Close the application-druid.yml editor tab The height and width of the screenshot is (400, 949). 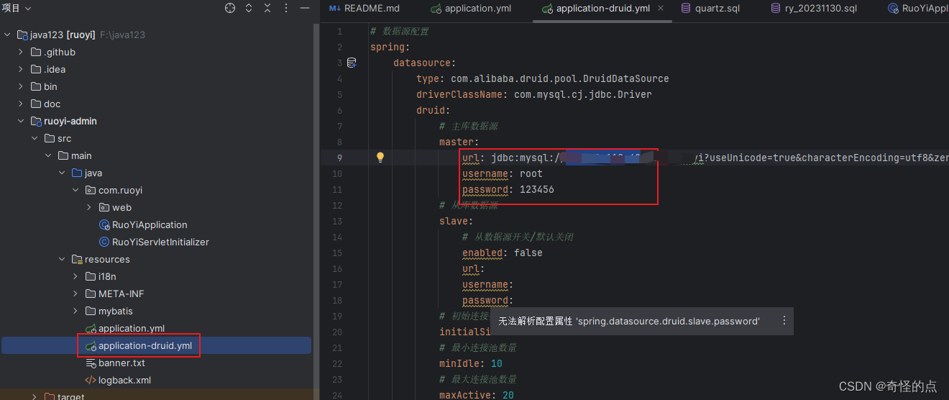pyautogui.click(x=661, y=9)
